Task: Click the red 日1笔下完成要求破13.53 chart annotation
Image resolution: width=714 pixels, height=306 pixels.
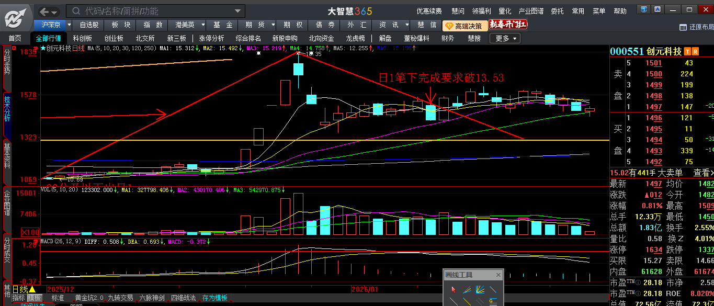Action: click(x=441, y=78)
